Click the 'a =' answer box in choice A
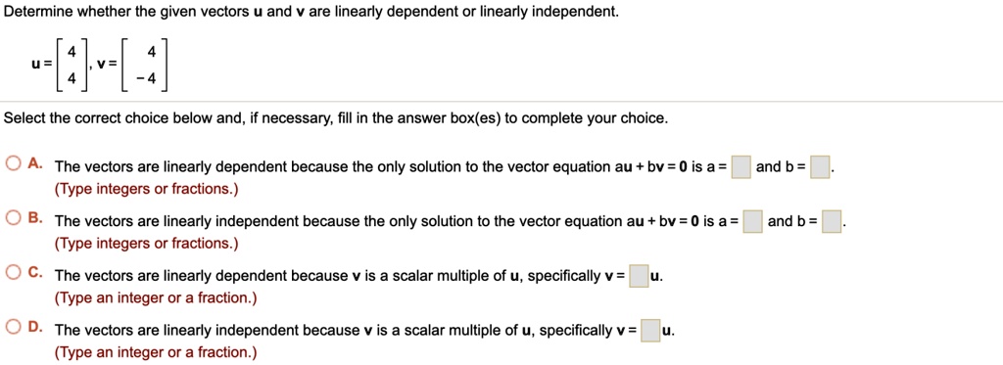 point(741,167)
